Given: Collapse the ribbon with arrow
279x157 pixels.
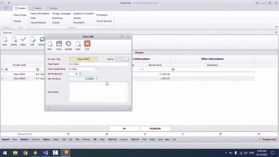Looking at the screenshot, I should coord(276,27).
